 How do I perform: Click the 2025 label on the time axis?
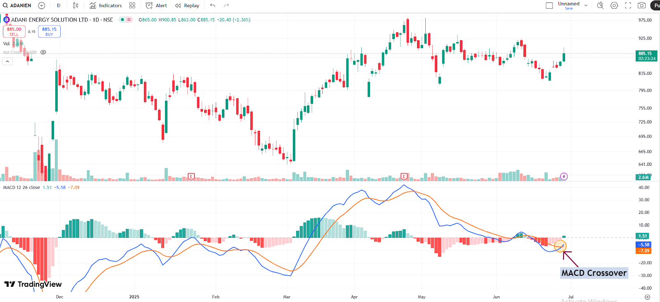(x=134, y=297)
